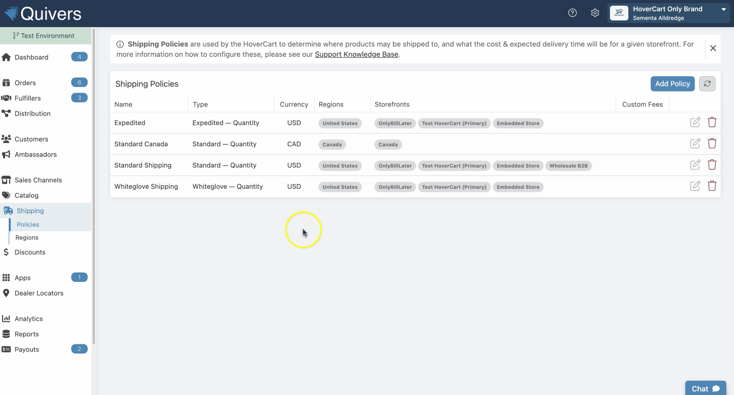The width and height of the screenshot is (734, 395).
Task: Edit the Standard Shipping policy
Action: point(695,165)
